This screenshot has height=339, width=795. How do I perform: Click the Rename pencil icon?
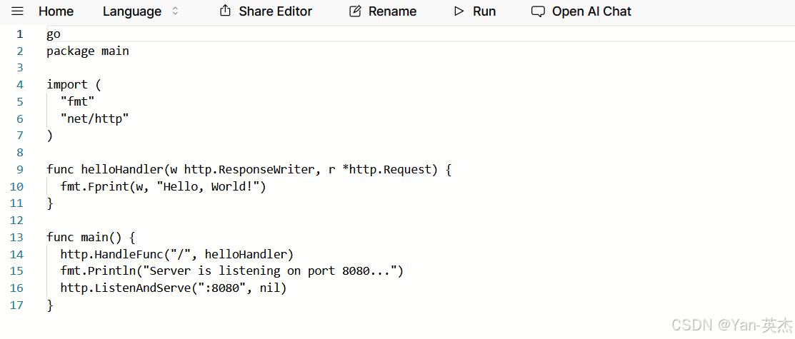point(356,11)
